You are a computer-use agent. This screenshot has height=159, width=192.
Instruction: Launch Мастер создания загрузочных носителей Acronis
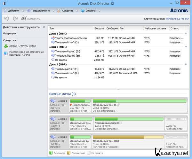(24, 53)
